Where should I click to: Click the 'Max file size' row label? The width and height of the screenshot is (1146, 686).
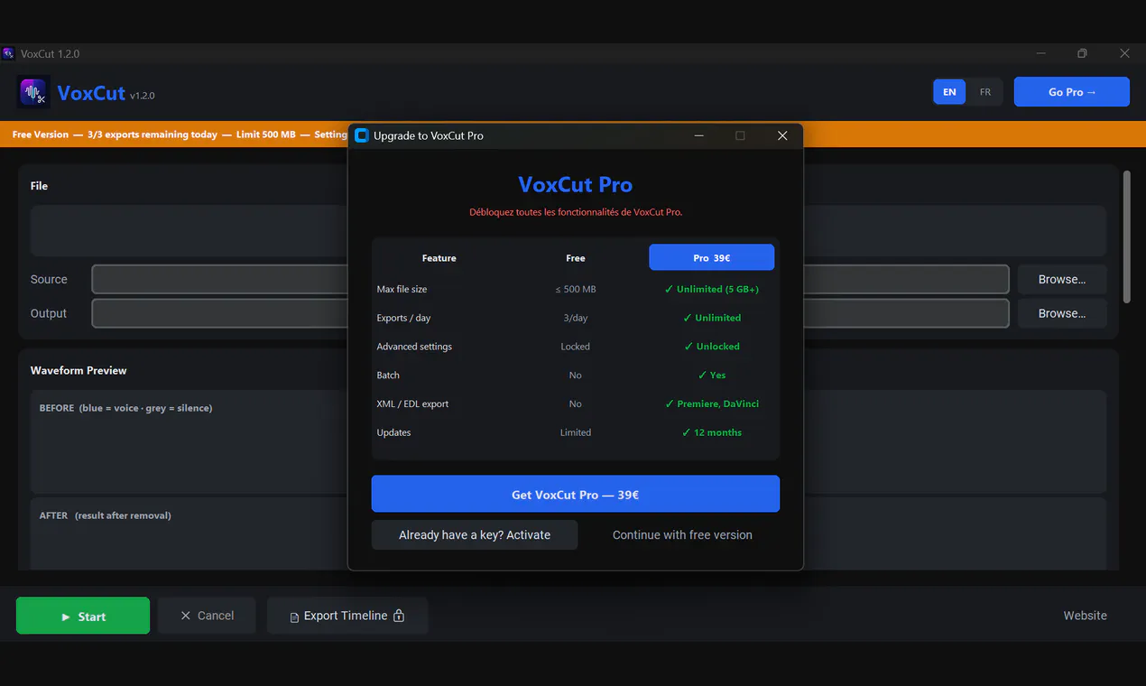click(x=402, y=289)
